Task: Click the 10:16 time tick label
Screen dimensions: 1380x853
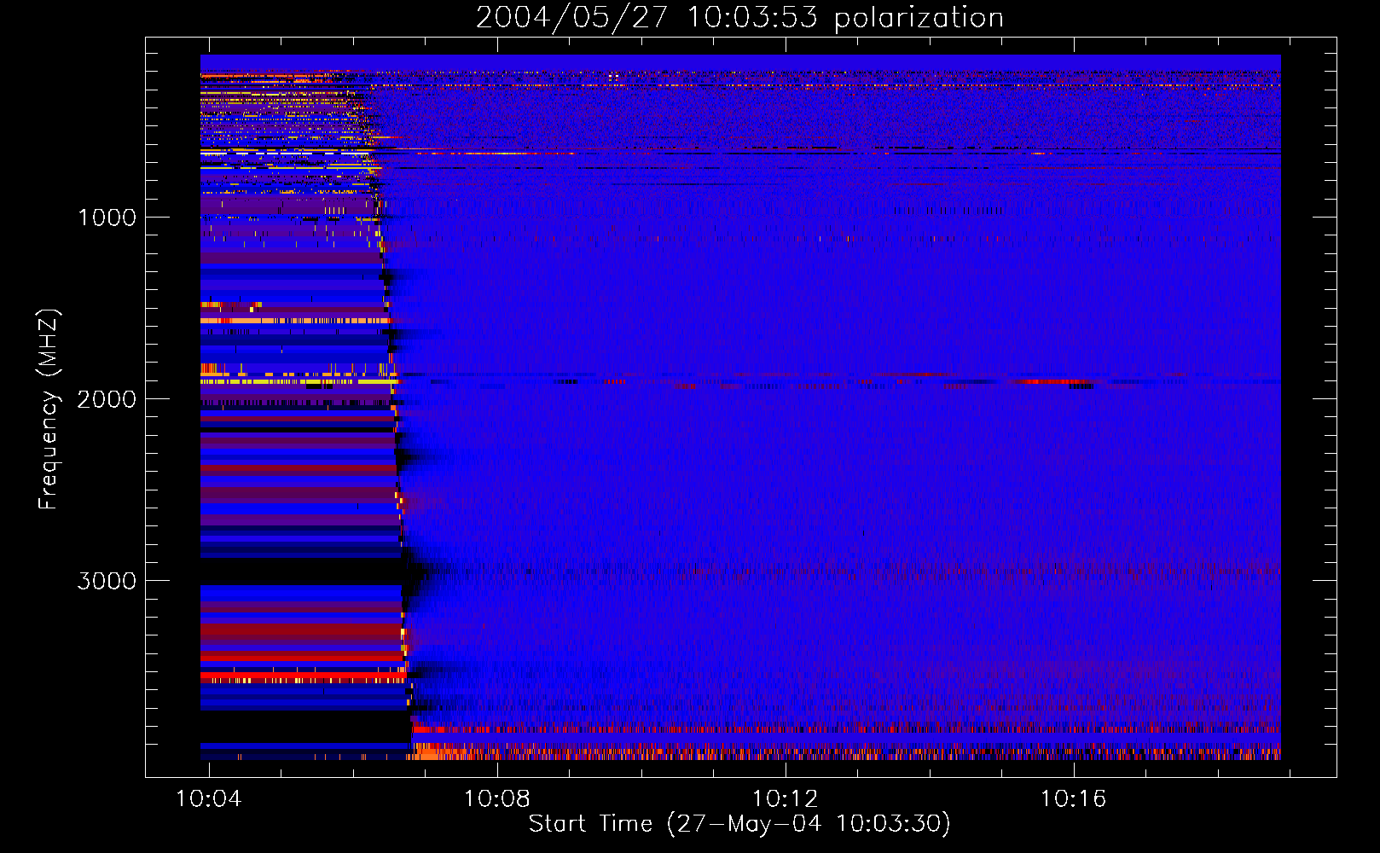Action: point(1074,798)
